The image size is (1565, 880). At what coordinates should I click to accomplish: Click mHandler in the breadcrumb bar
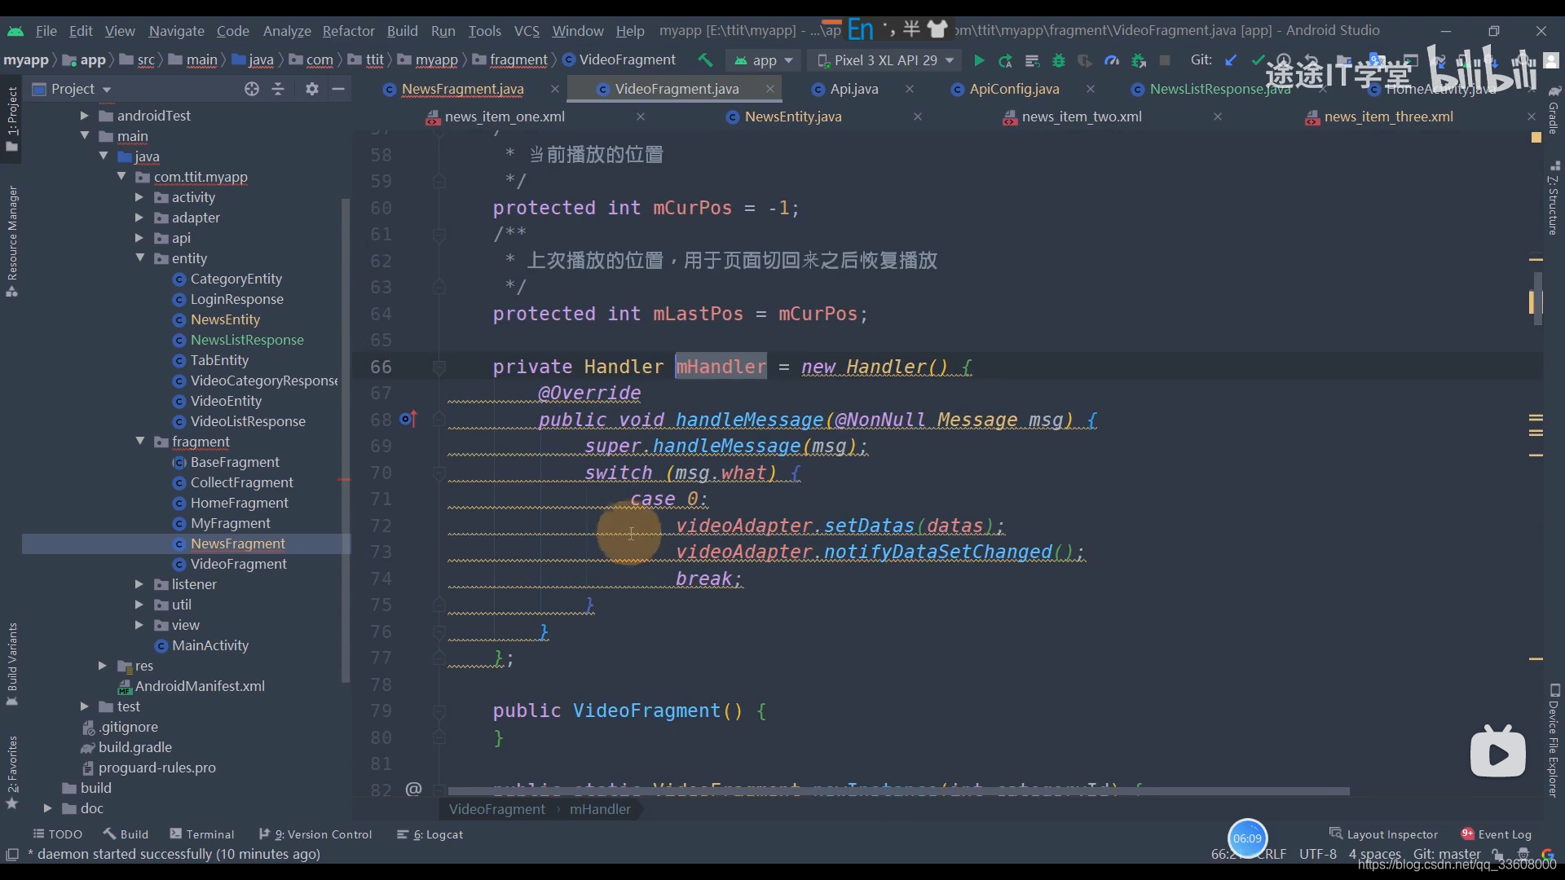point(600,809)
